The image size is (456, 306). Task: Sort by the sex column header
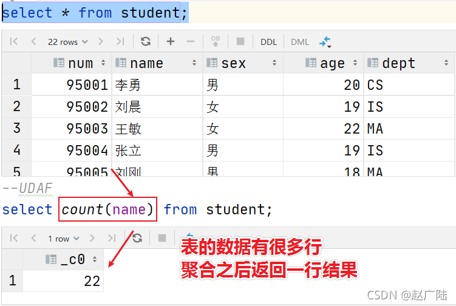coord(243,63)
